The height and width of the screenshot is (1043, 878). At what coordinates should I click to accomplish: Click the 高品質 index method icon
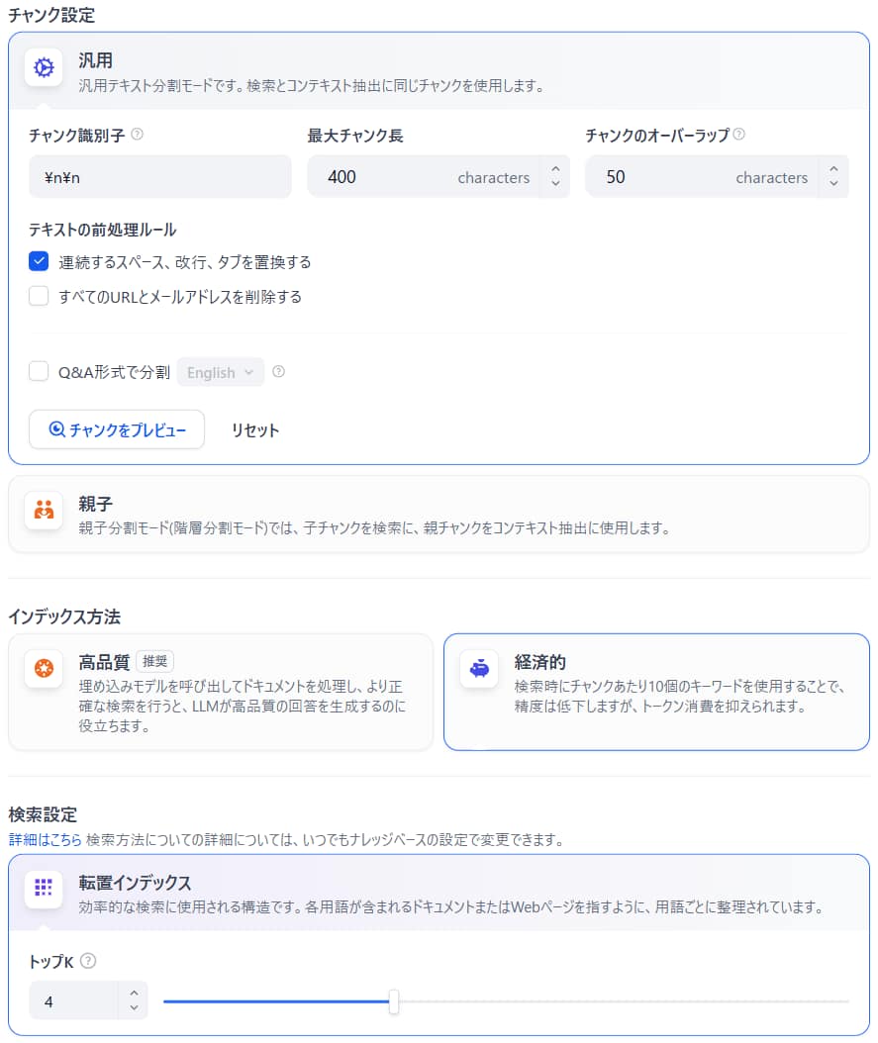pos(43,668)
